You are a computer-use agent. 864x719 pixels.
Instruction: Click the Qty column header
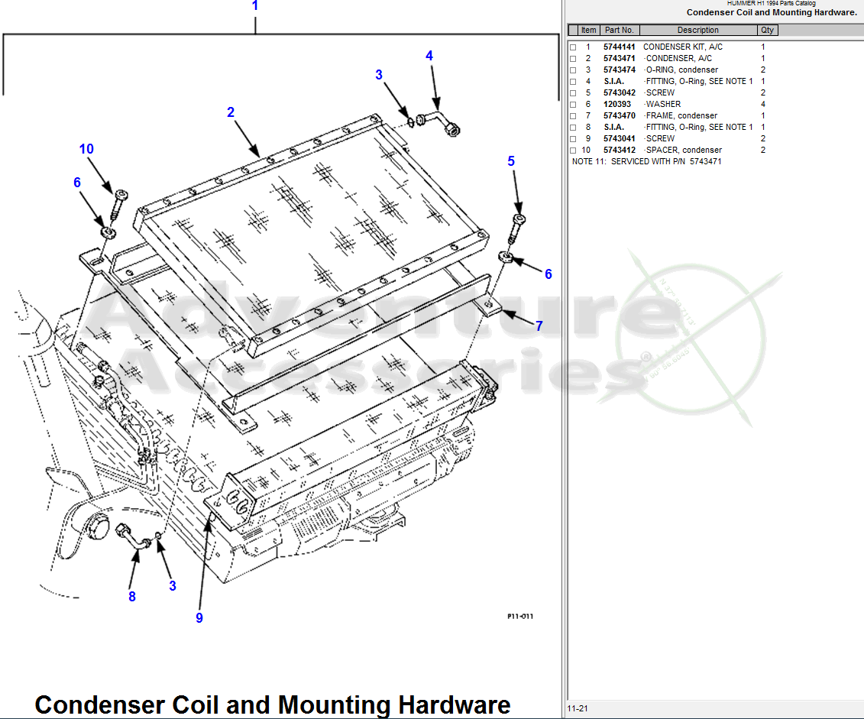tap(768, 31)
